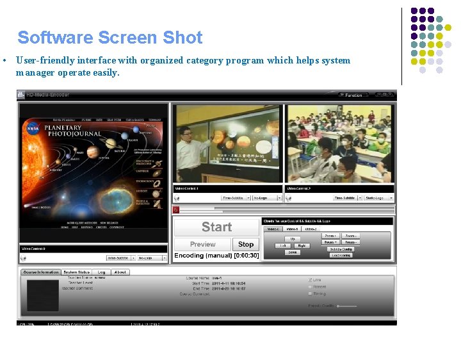Toggle the Timing checkbox
Image resolution: width=461 pixels, height=346 pixels.
[310, 293]
